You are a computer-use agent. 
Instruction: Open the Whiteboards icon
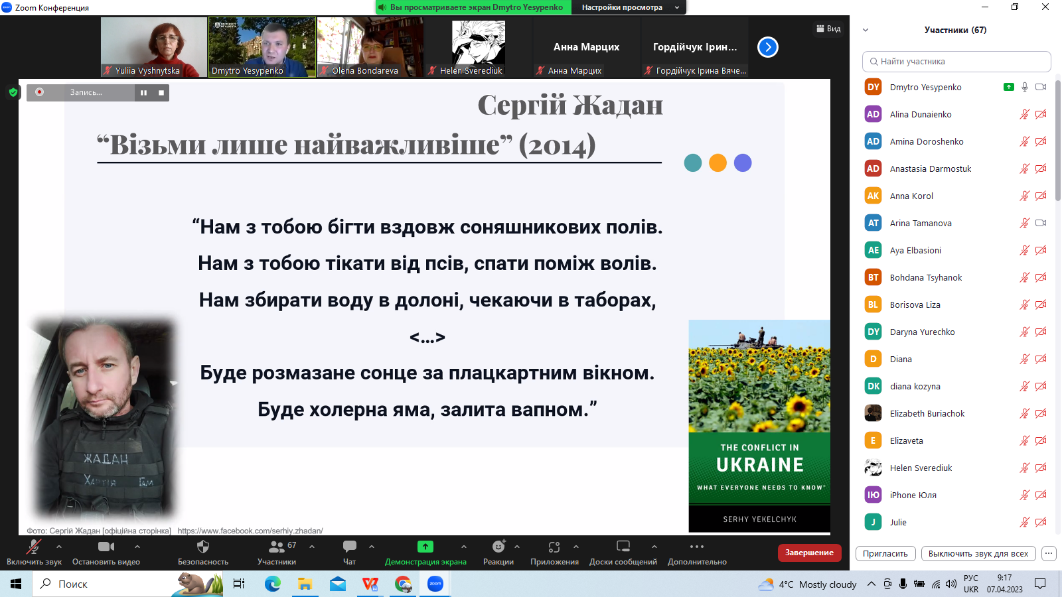(x=623, y=547)
